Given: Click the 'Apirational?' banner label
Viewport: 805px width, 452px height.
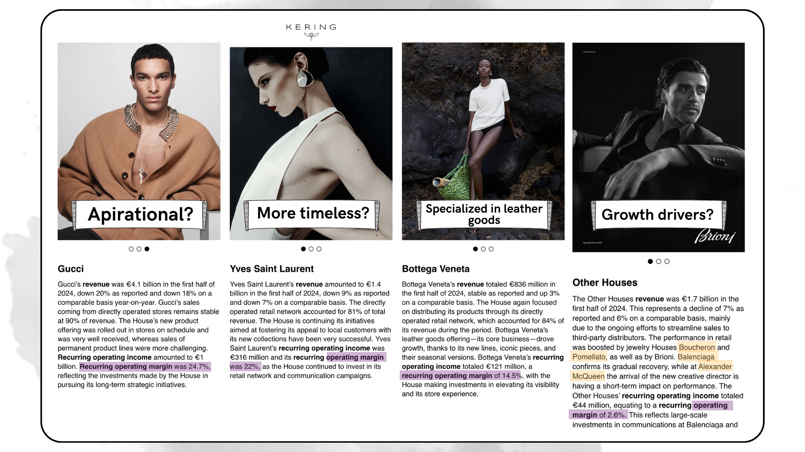Looking at the screenshot, I should 140,215.
